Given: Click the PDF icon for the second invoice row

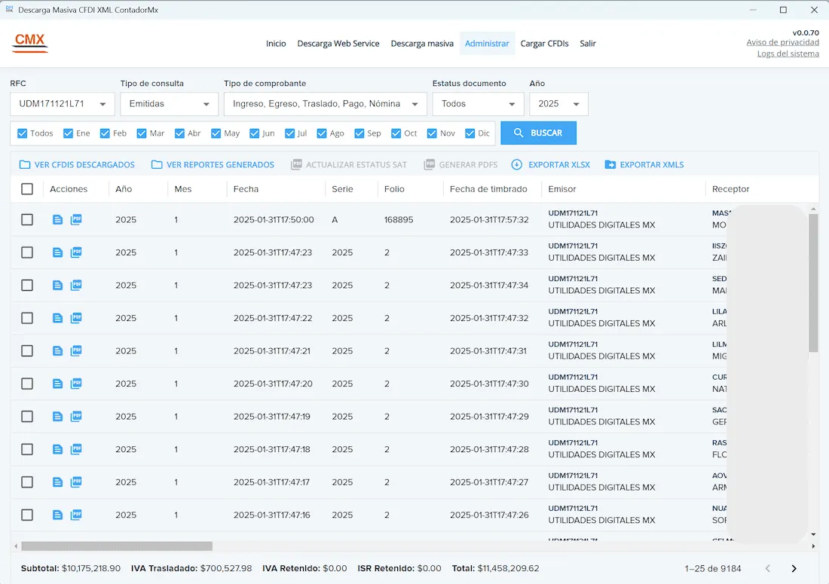Looking at the screenshot, I should point(76,252).
